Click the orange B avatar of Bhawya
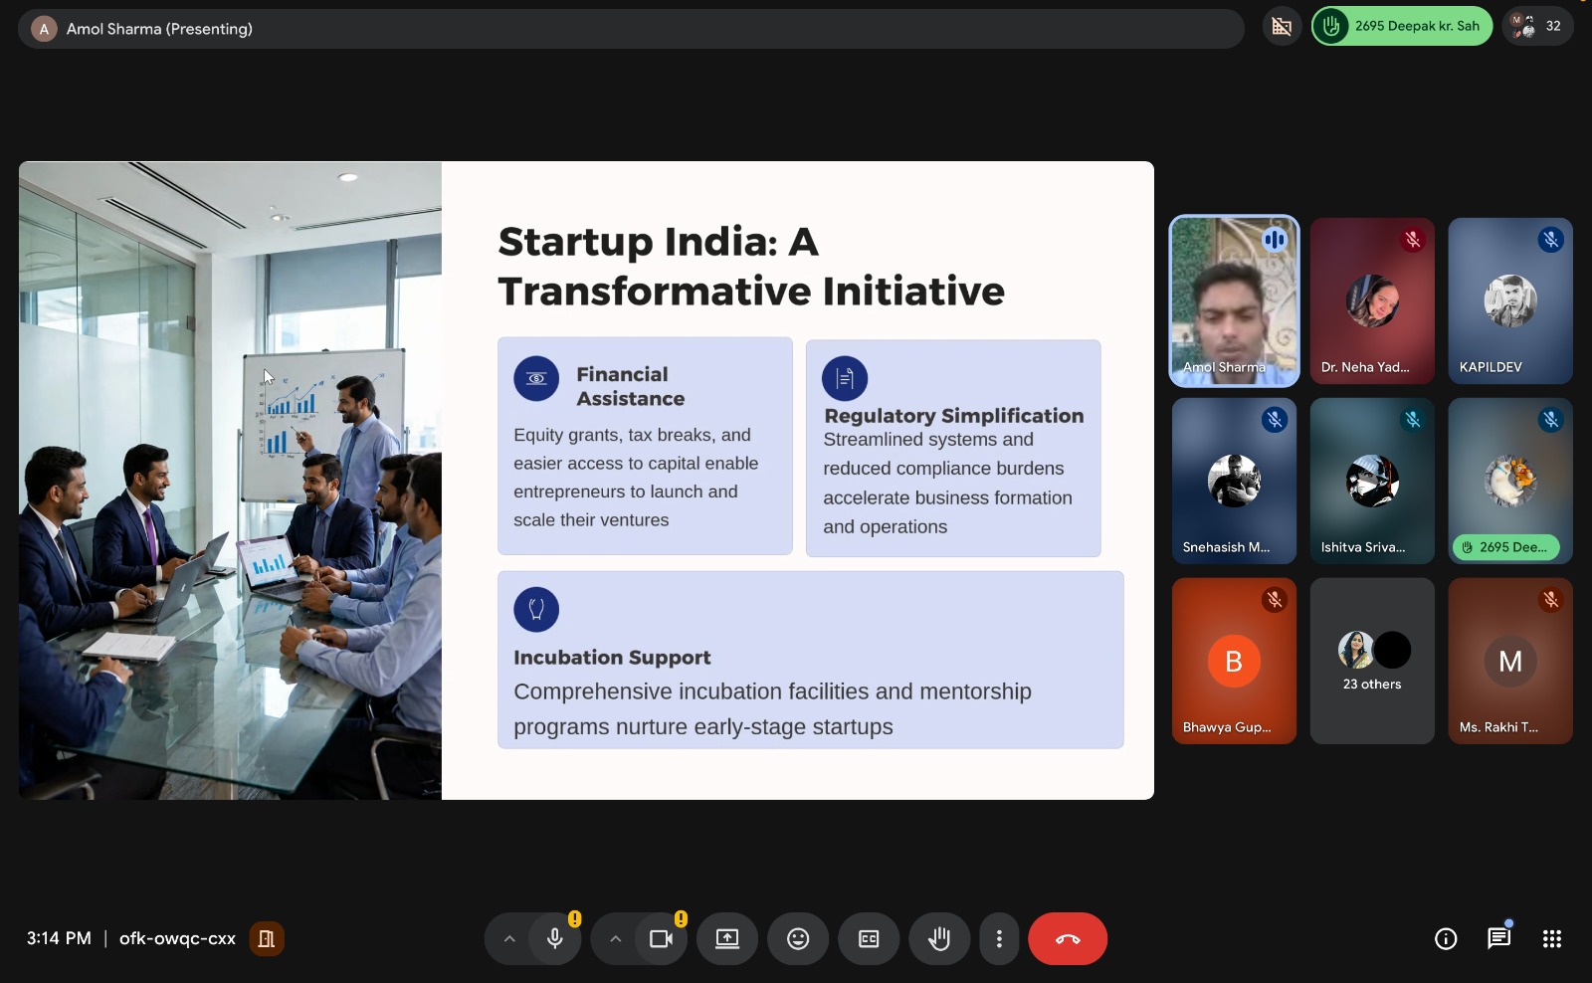This screenshot has height=983, width=1592. [x=1234, y=661]
